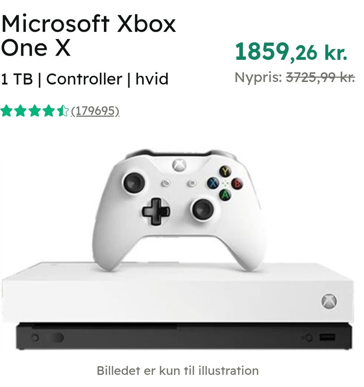Click the controller's small Menu button

click(192, 183)
